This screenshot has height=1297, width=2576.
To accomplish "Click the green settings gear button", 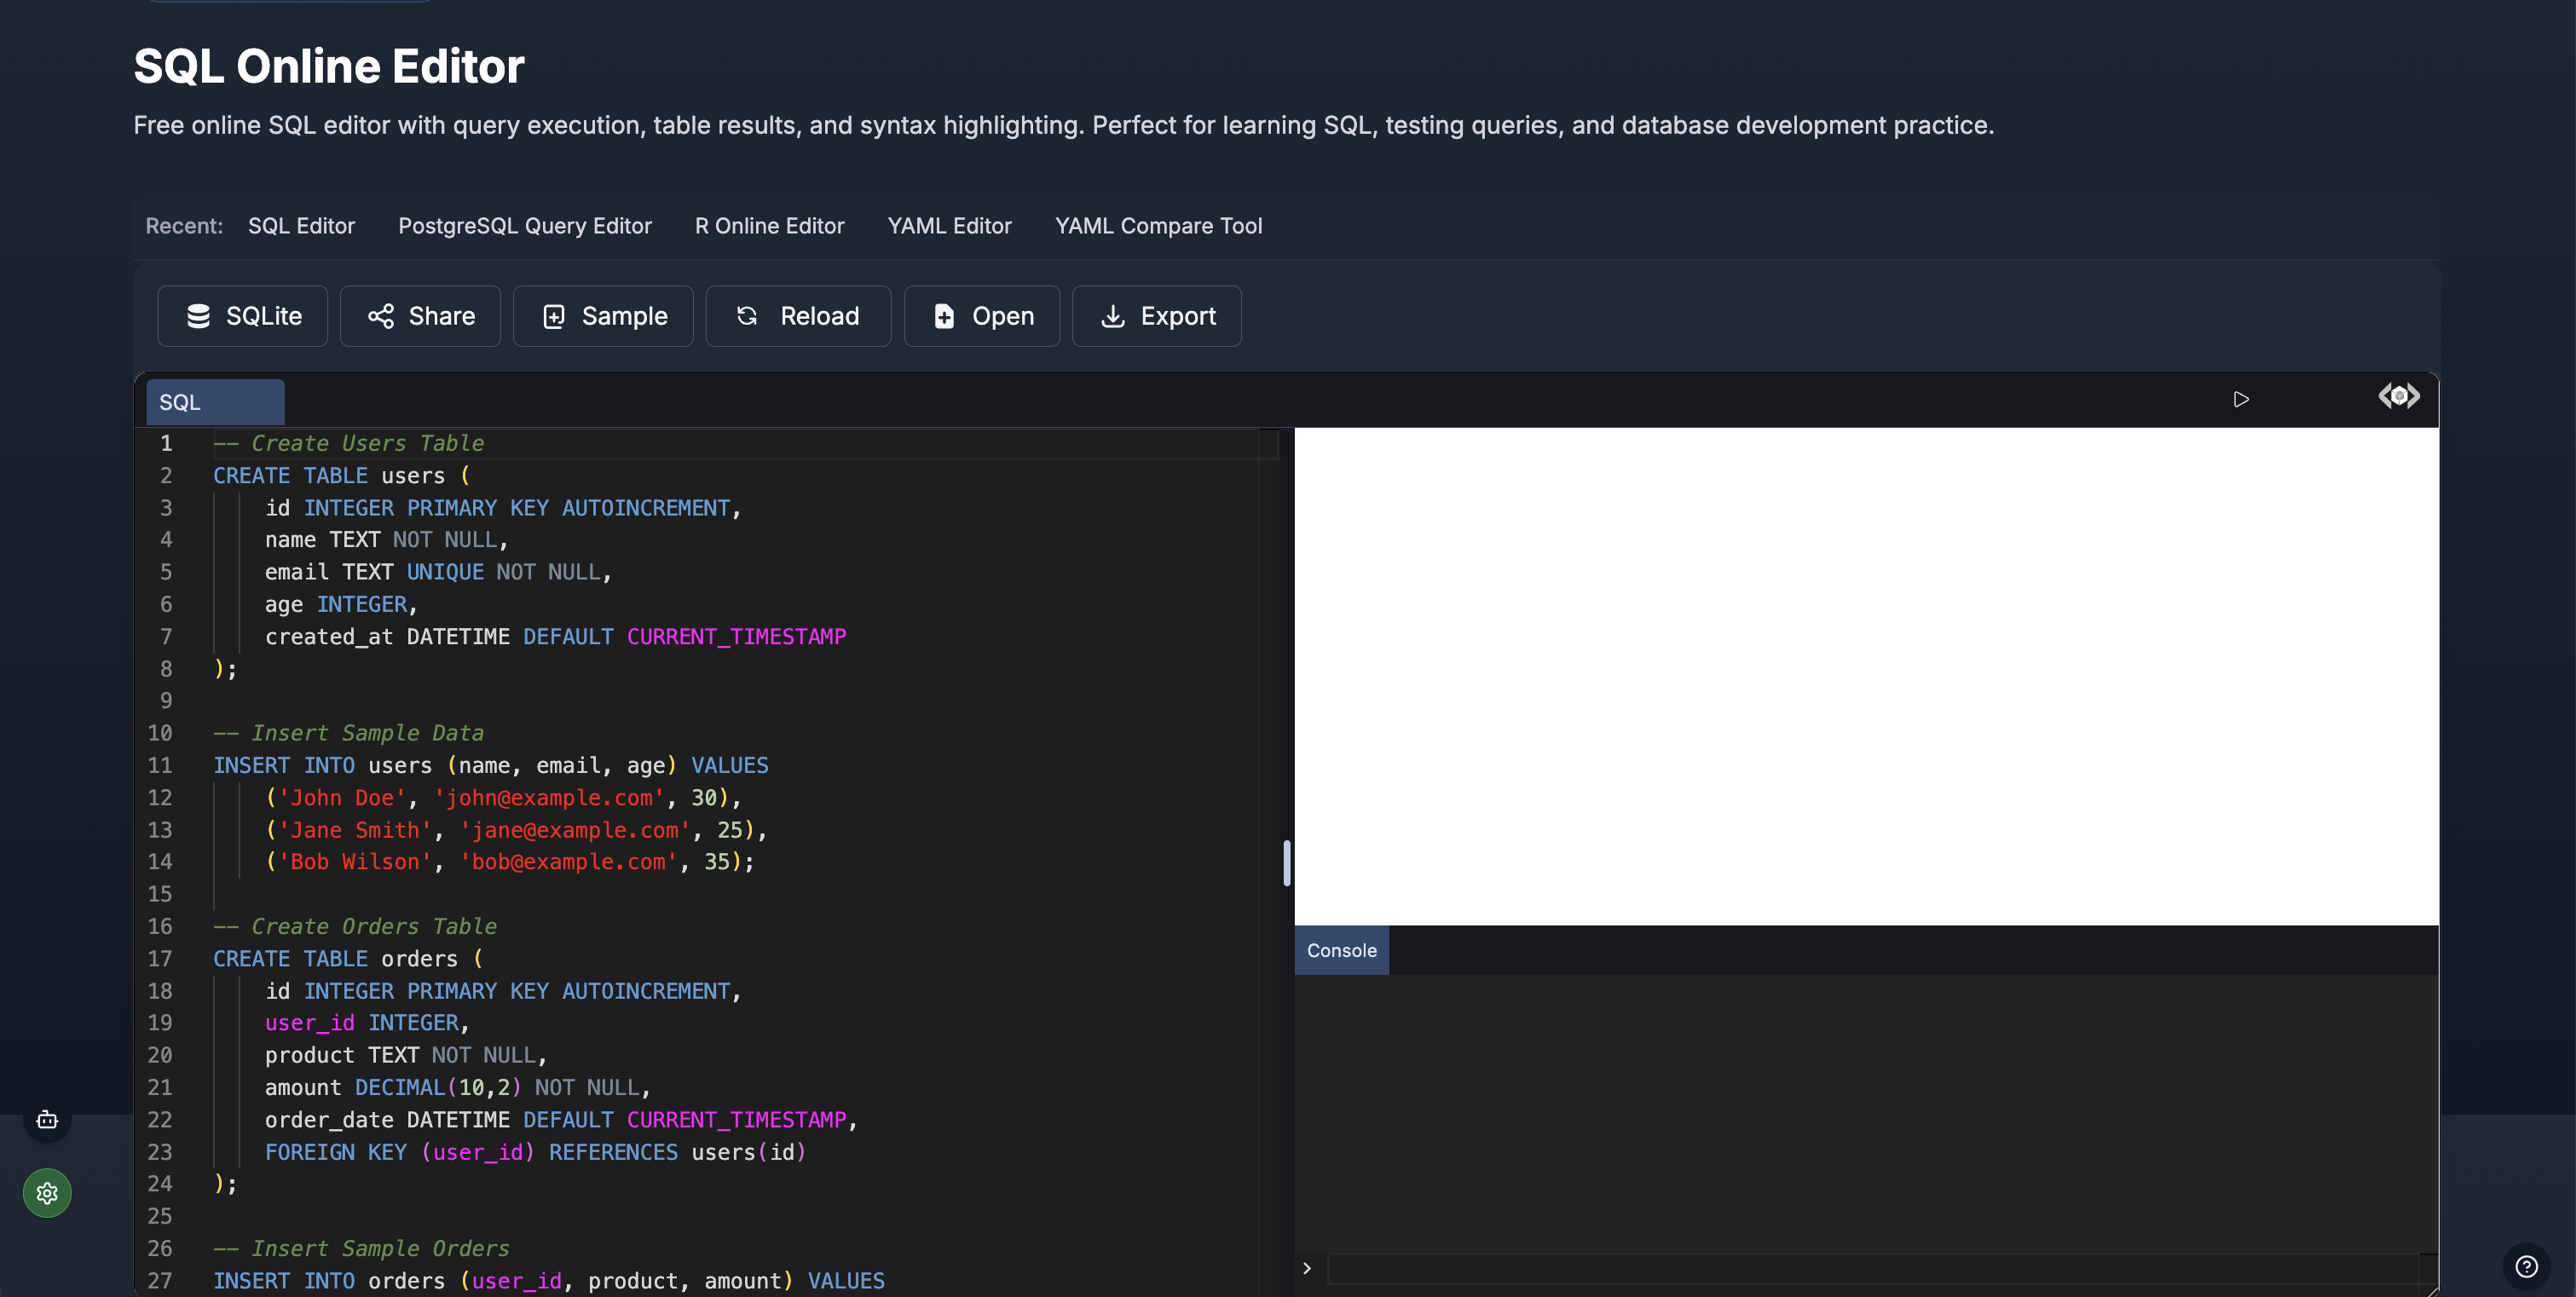I will point(47,1192).
